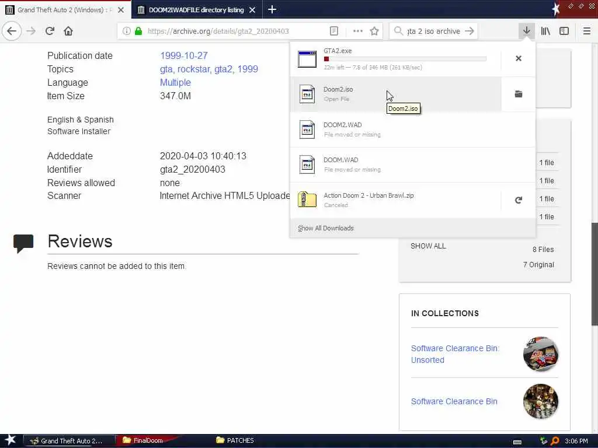The image size is (598, 448).
Task: Show site information icon in address bar
Action: click(127, 31)
